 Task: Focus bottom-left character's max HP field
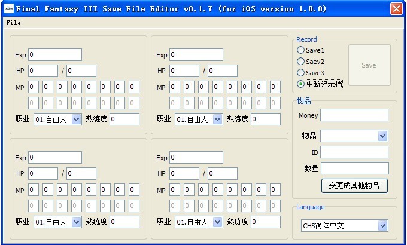point(81,173)
